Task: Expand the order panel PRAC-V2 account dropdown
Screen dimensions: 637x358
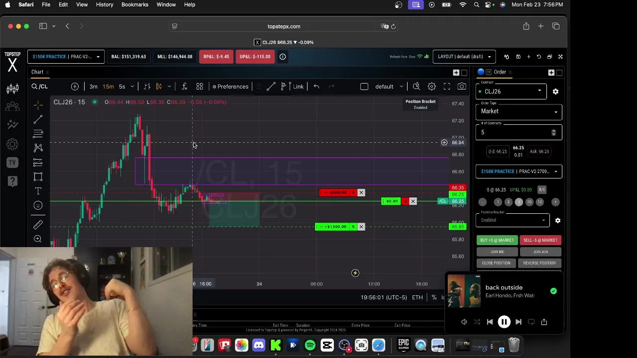Action: tap(519, 172)
